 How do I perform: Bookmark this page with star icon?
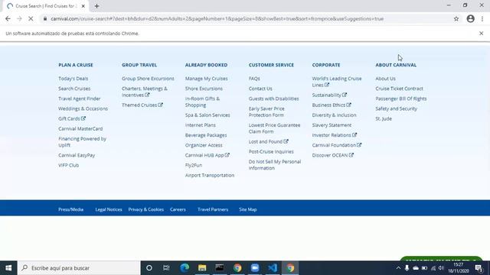pyautogui.click(x=456, y=18)
